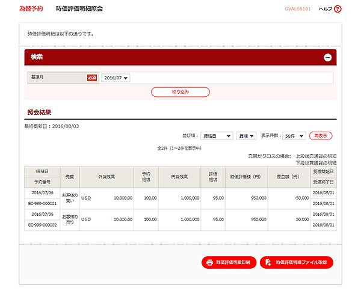Click the 予約番号 column header
Viewport: 361px width, 294px height.
coord(42,182)
